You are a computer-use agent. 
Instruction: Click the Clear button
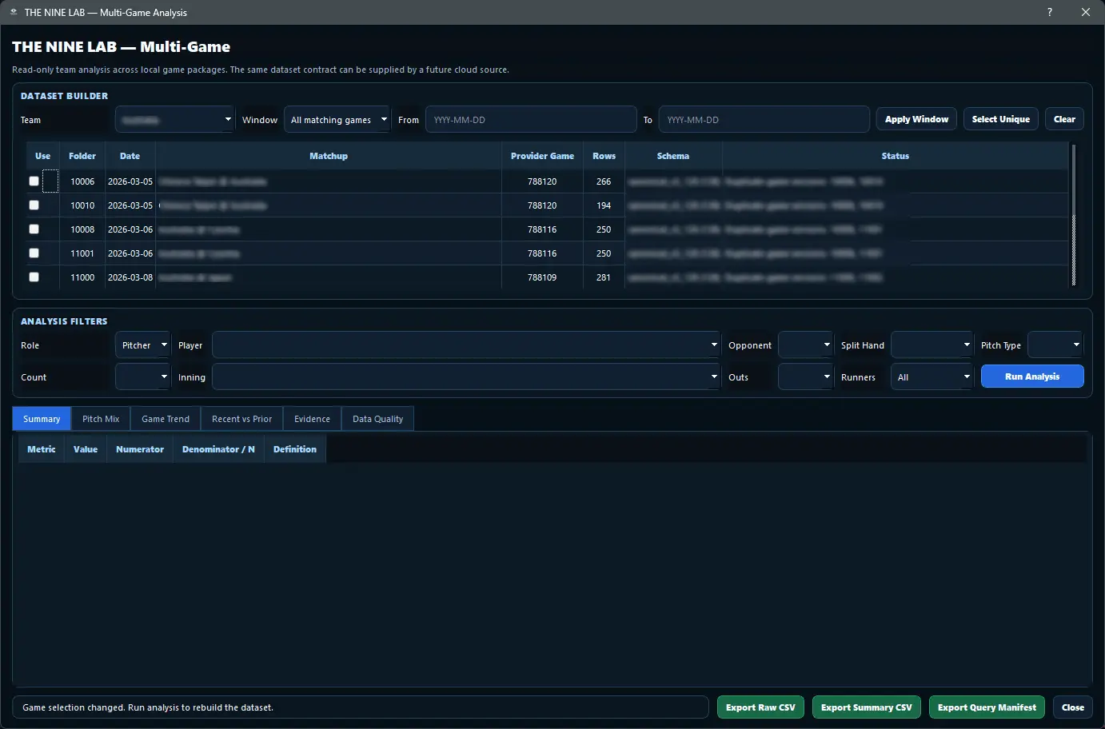coord(1064,119)
